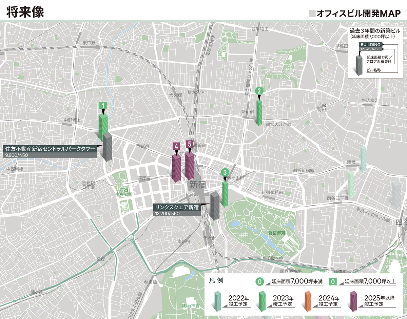
Task: Select the purple building under marker 4
Action: [177, 168]
